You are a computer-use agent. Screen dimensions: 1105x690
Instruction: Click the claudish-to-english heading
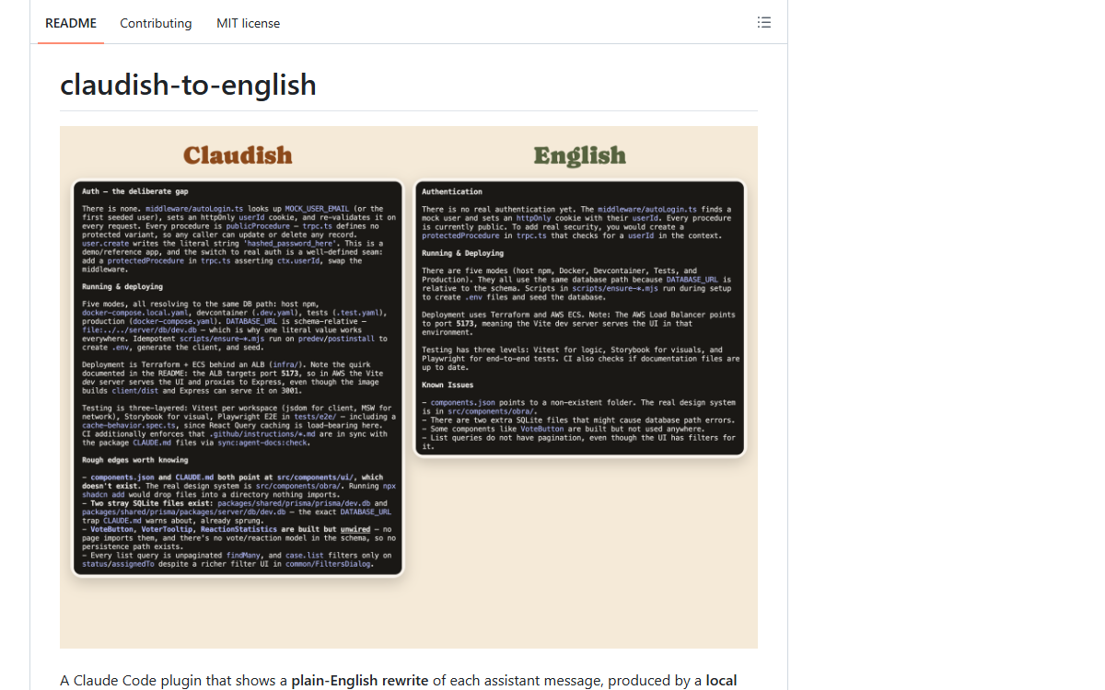(x=188, y=85)
